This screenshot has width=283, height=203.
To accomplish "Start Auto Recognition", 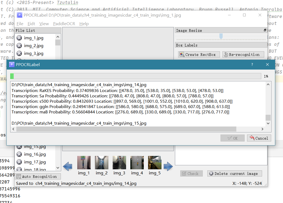I will point(38,177).
